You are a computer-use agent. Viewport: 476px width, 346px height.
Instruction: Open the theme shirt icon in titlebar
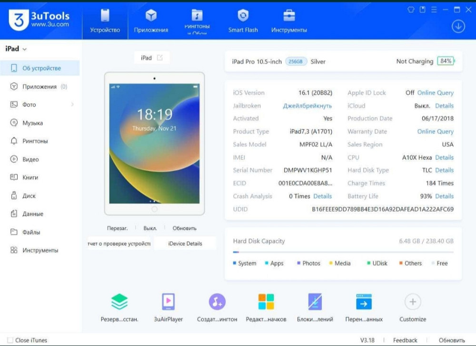[x=410, y=9]
